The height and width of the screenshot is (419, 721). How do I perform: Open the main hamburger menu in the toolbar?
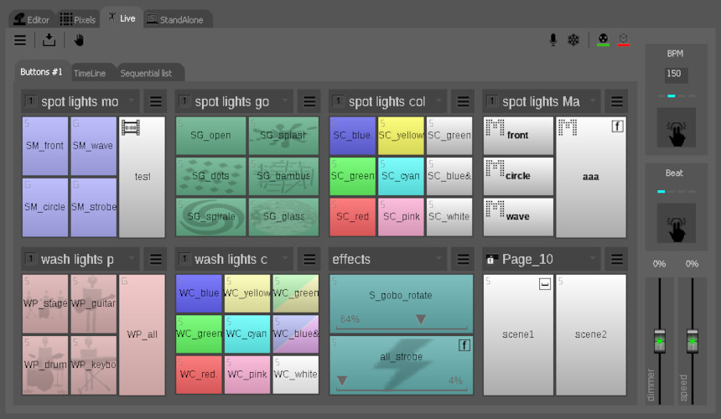[20, 39]
